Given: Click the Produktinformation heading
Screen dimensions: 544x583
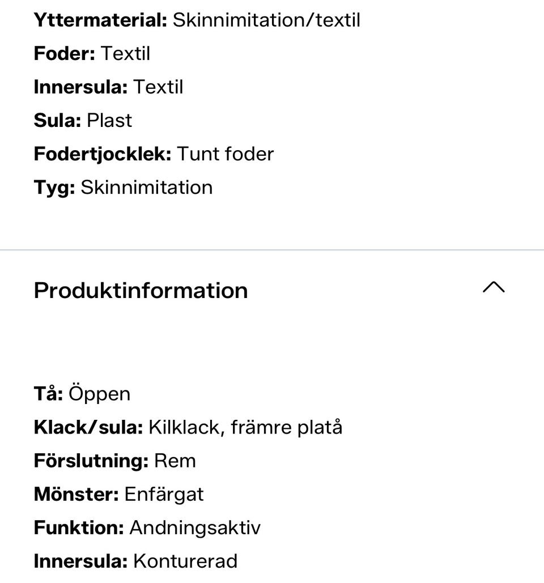Looking at the screenshot, I should click(x=141, y=290).
